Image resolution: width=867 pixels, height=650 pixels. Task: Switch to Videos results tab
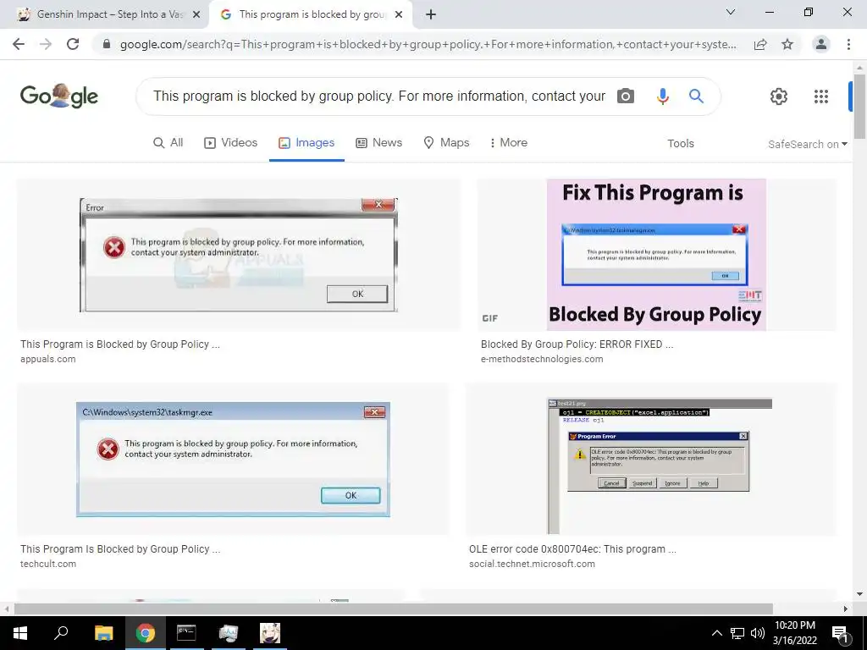(x=230, y=142)
